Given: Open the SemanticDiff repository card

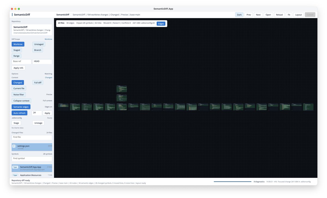Looking at the screenshot, I should point(32,30).
